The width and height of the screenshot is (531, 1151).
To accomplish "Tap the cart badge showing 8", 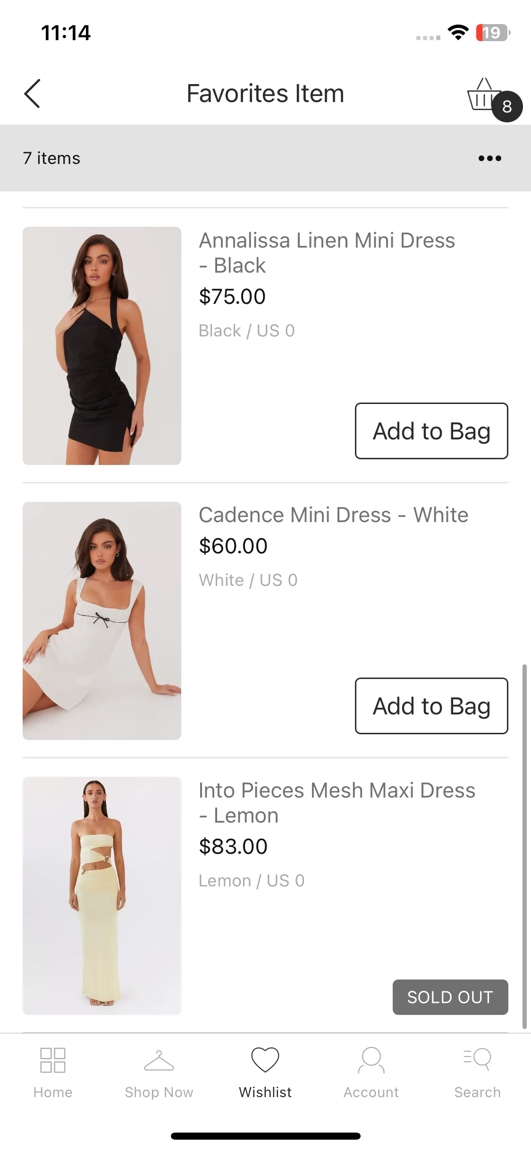I will (507, 106).
